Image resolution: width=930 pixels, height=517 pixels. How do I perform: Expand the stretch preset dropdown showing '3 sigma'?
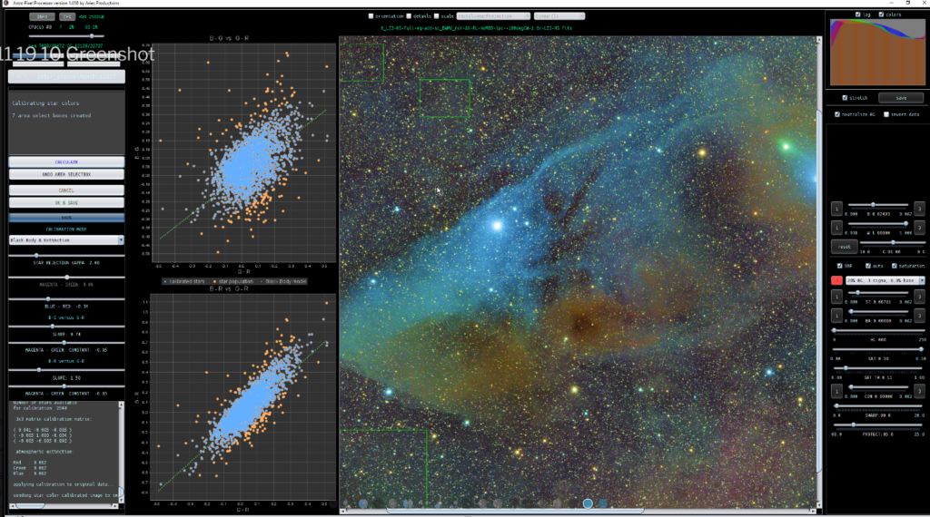coord(885,281)
